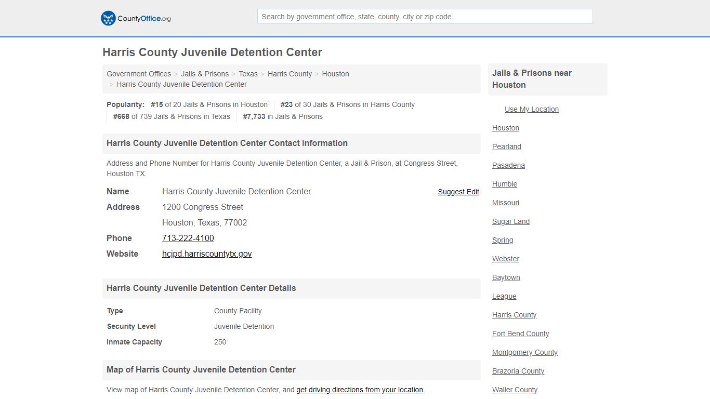This screenshot has width=710, height=399.
Task: Click Use My Location in sidebar
Action: click(532, 109)
